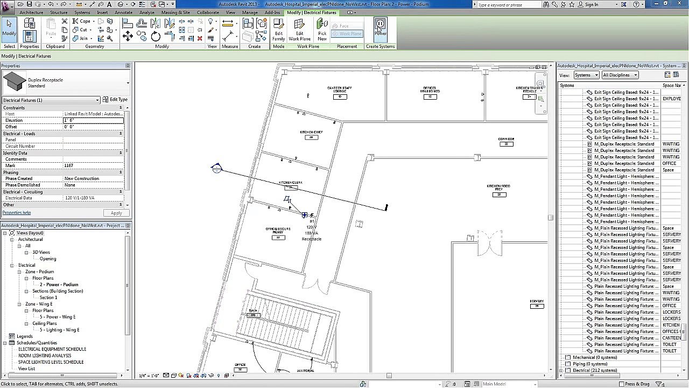
Task: Click the red Delete element icon
Action: click(200, 38)
